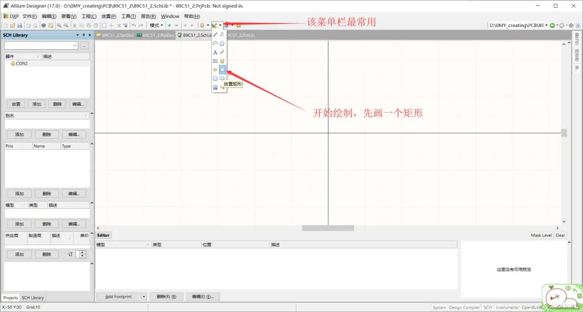Open the 编辑(E) menu

pyautogui.click(x=49, y=16)
